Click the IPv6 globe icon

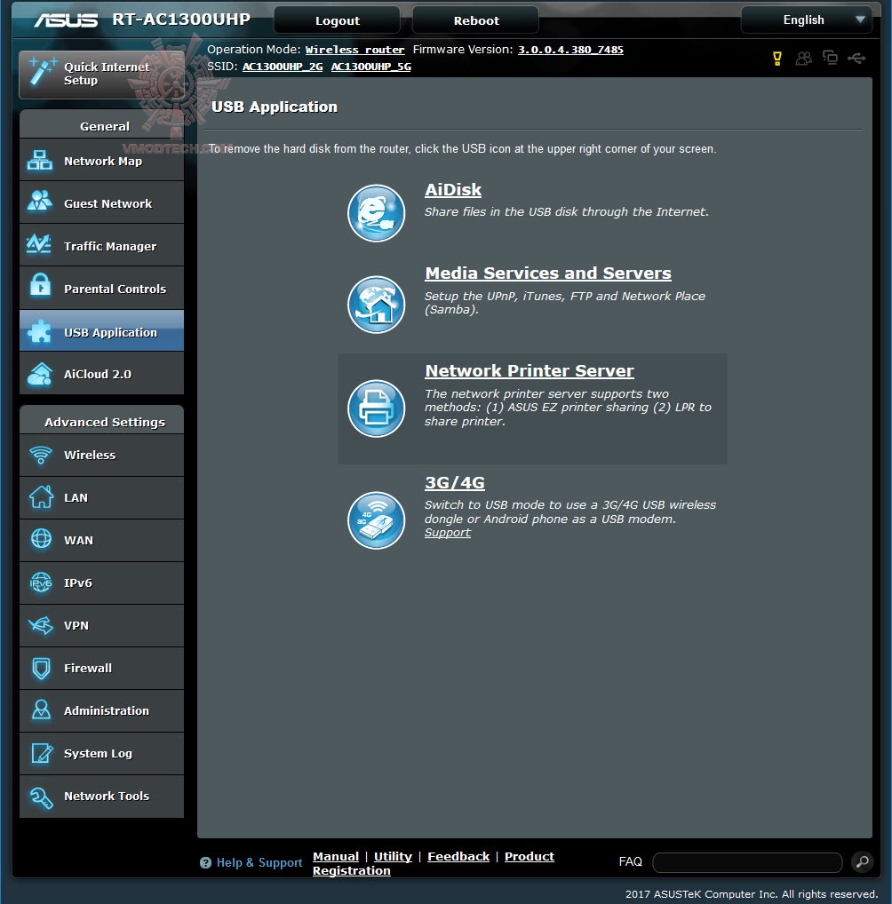tap(41, 583)
